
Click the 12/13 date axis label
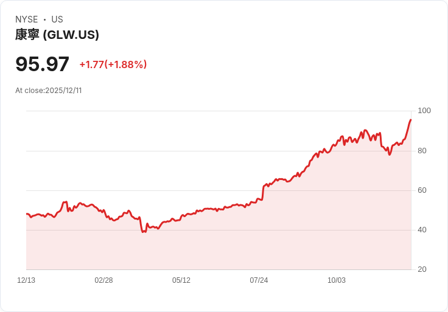(26, 280)
